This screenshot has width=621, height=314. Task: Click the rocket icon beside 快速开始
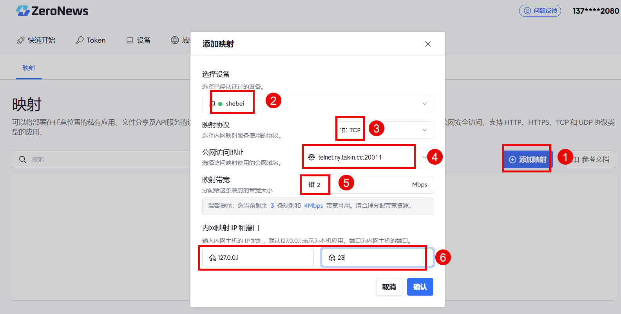pos(21,40)
